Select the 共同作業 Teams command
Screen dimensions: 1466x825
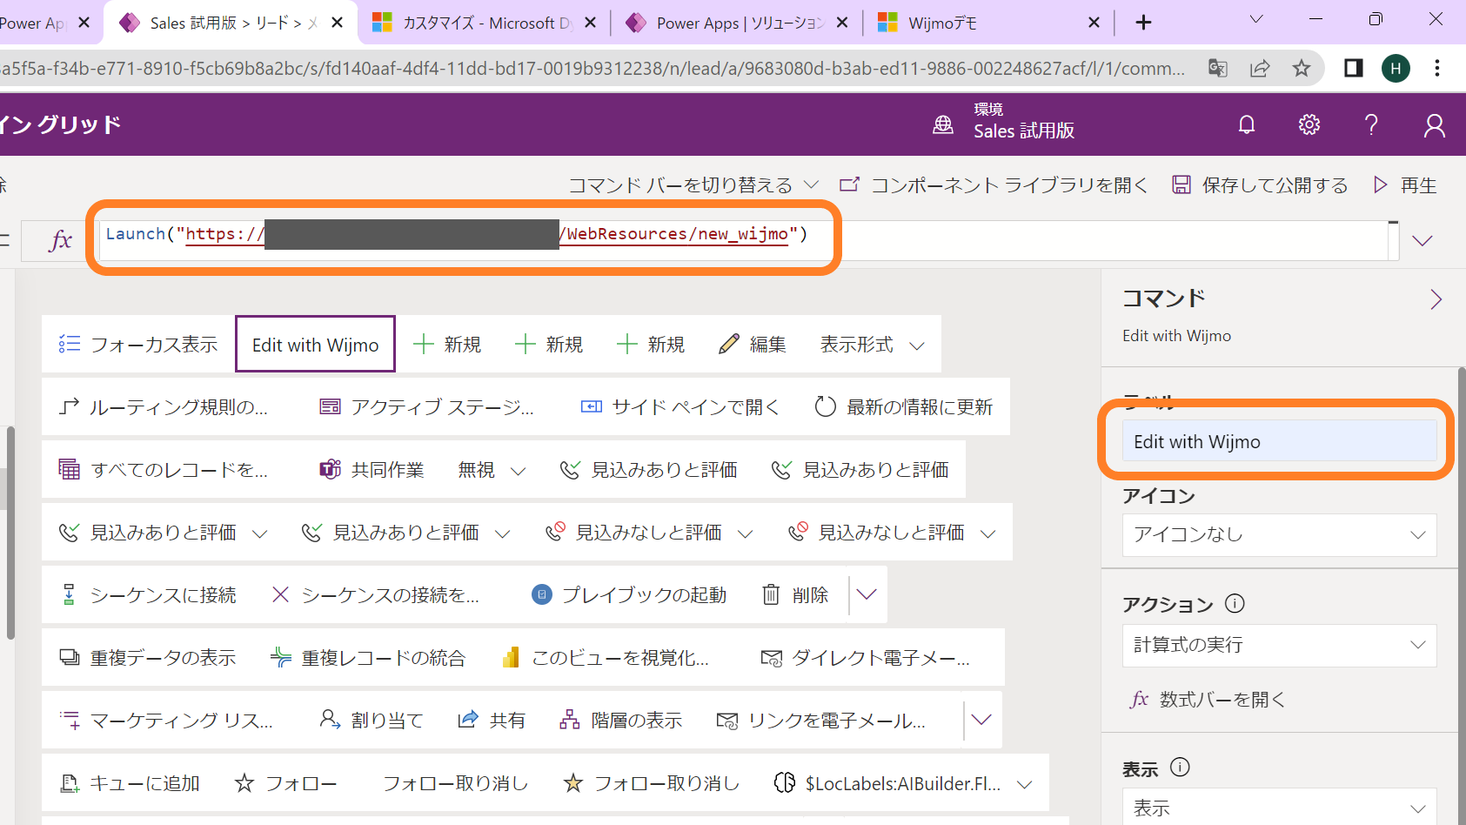click(372, 470)
